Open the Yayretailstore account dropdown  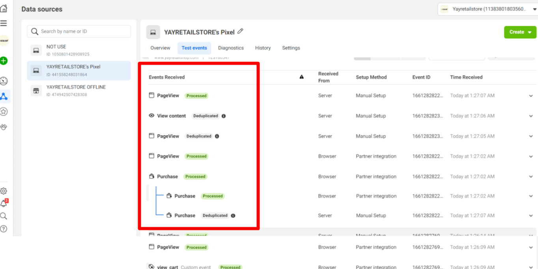coord(488,9)
